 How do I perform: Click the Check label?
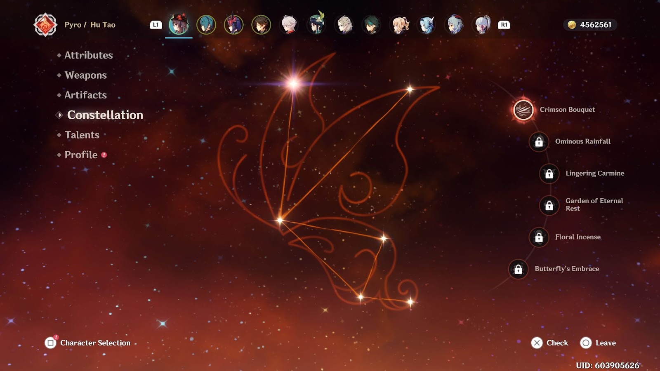557,343
